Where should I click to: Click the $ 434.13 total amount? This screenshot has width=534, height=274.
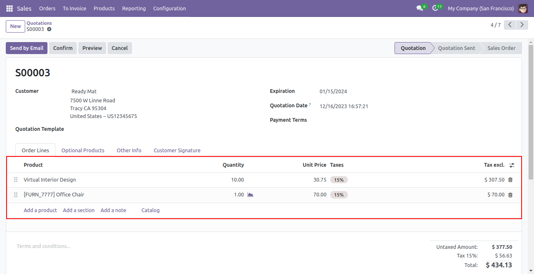499,265
